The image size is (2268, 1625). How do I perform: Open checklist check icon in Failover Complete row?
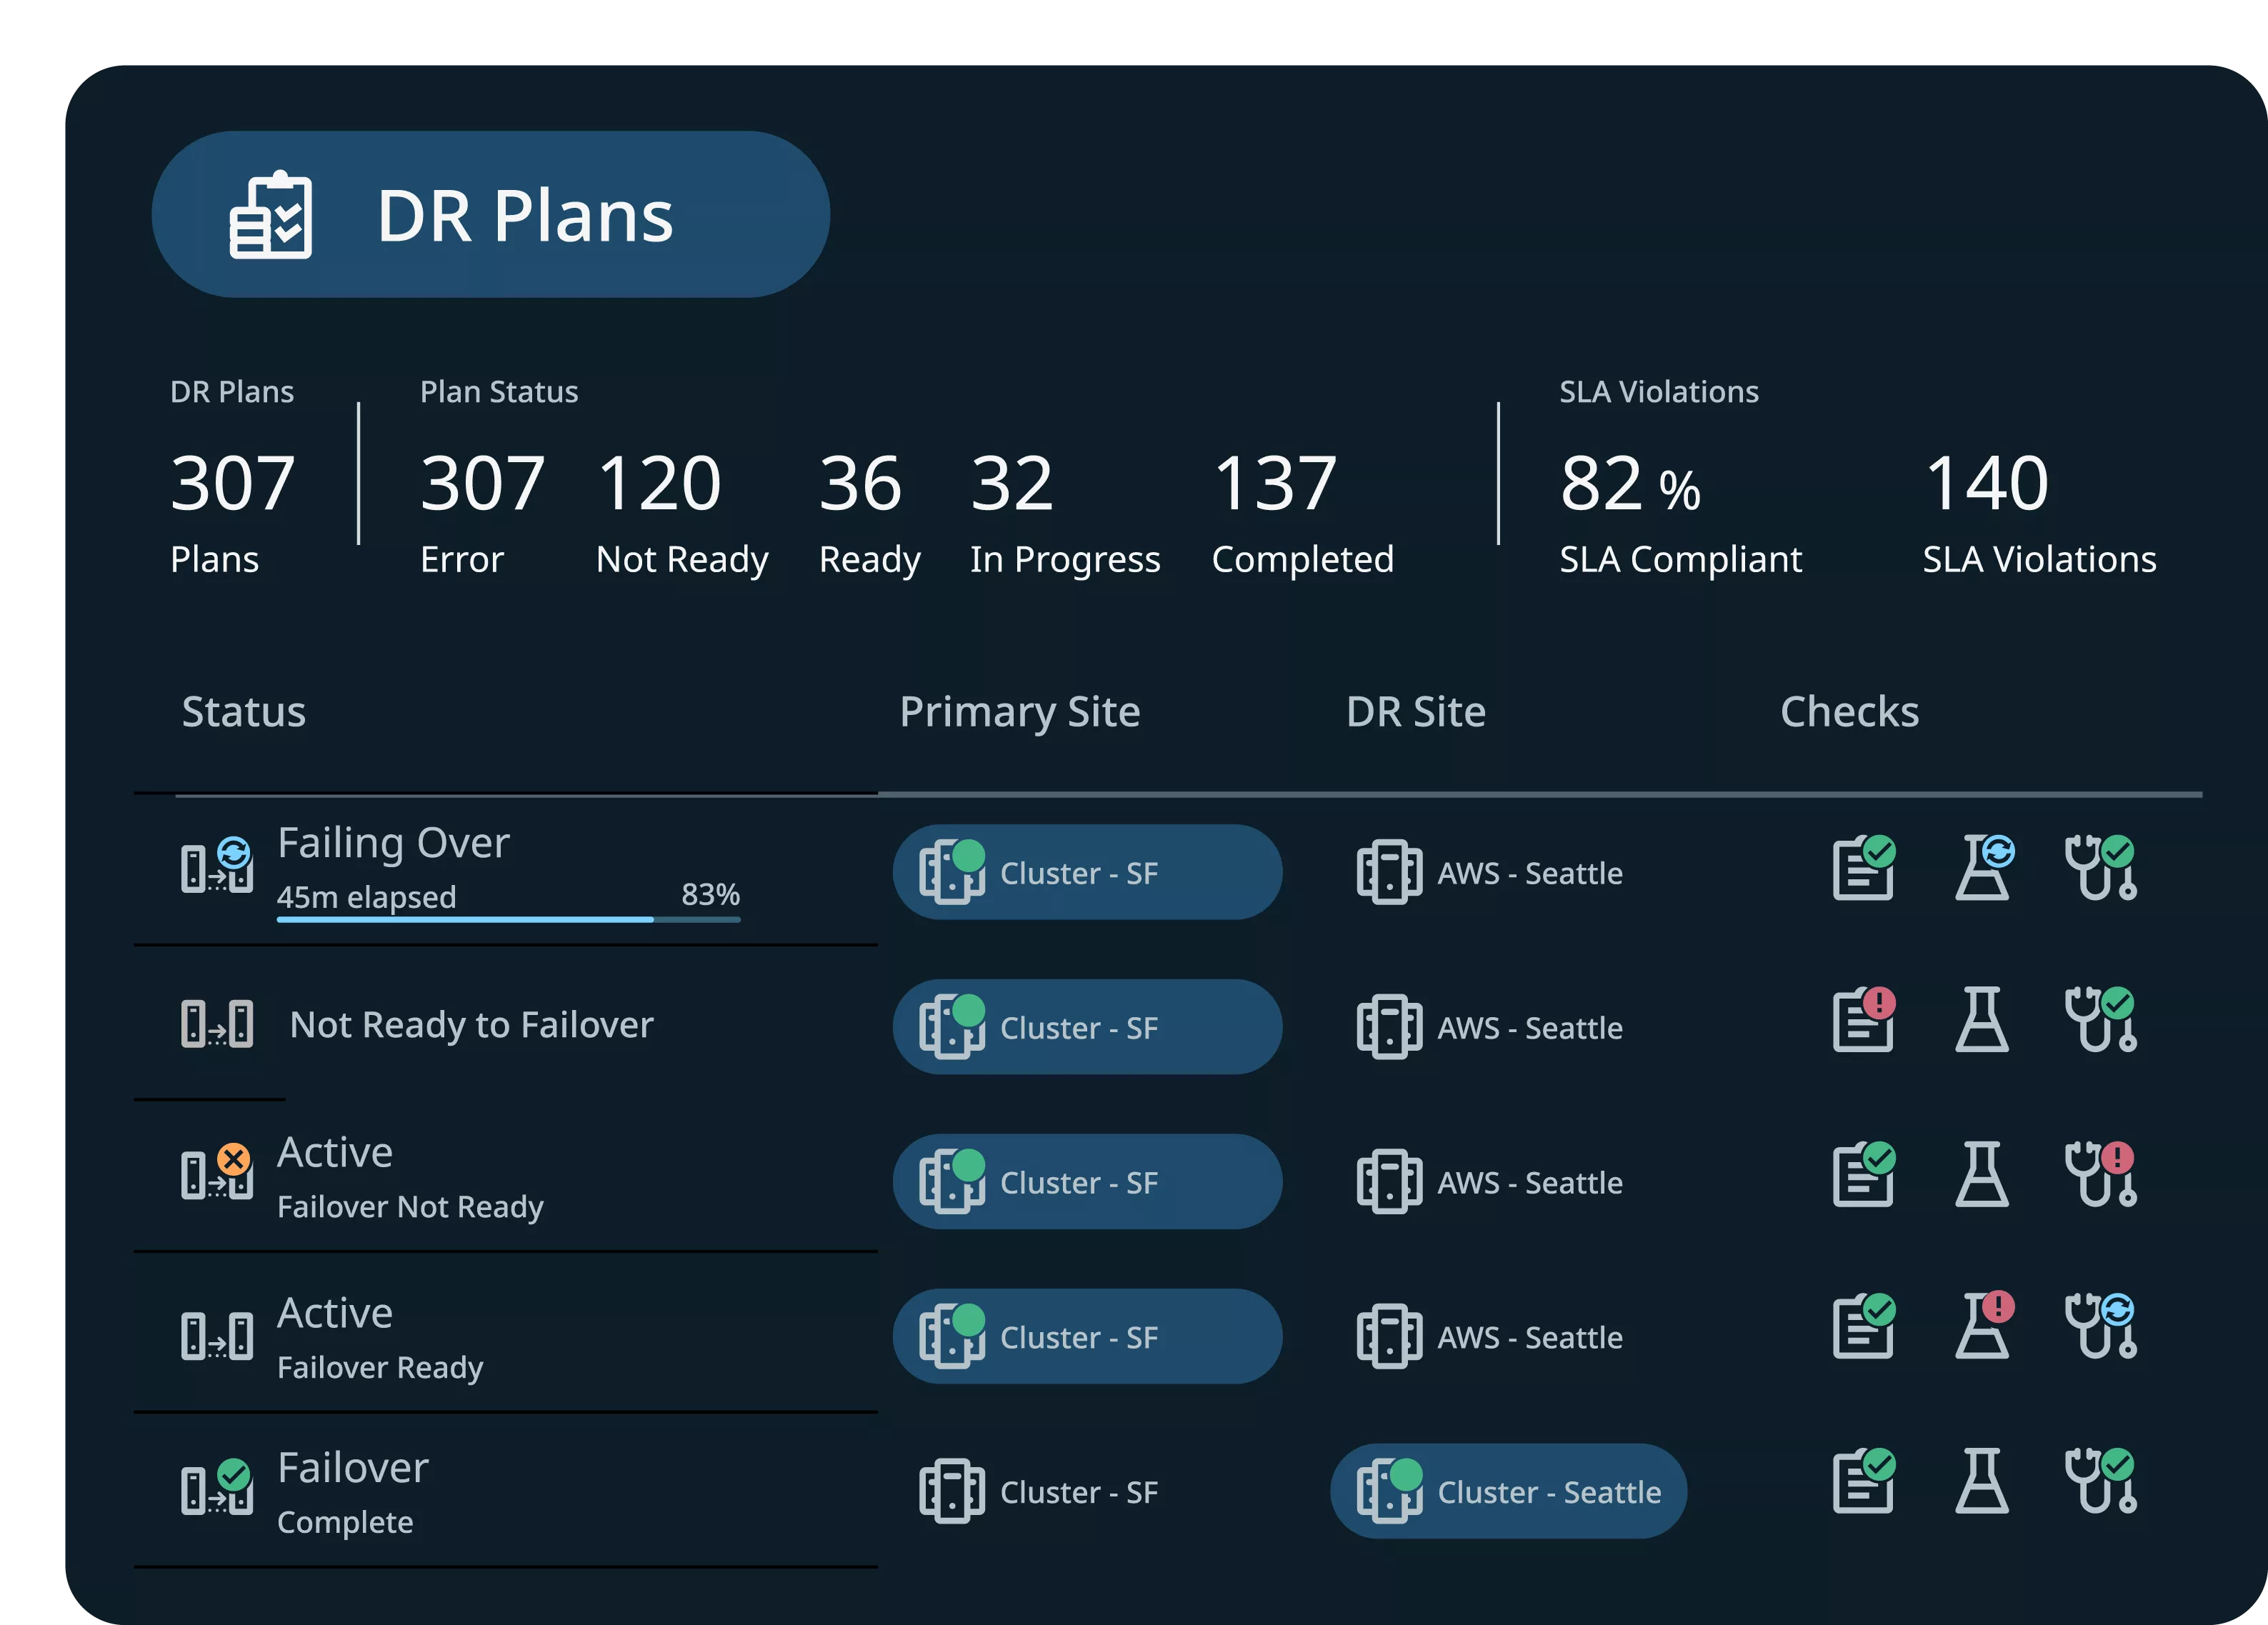[x=1864, y=1481]
